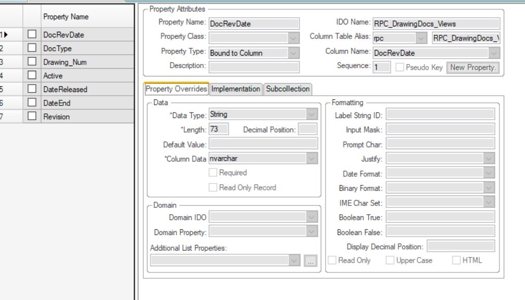Open the Date Format dropdown

[489, 173]
